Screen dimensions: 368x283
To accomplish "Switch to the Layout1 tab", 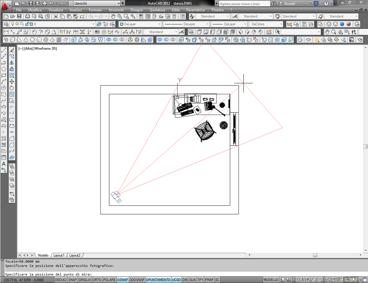I will (59, 255).
